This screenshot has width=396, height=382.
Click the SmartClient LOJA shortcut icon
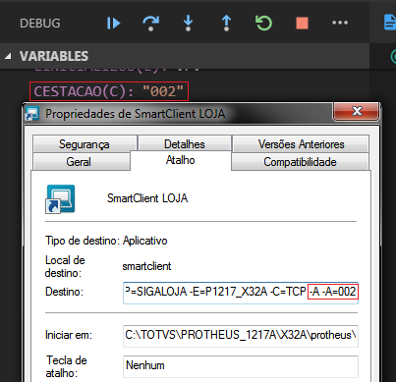click(x=60, y=199)
